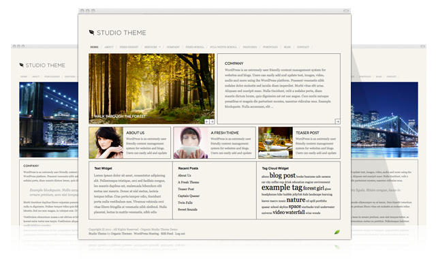
Task: Open Teaser Post in Recent Posts list
Action: pos(186,189)
